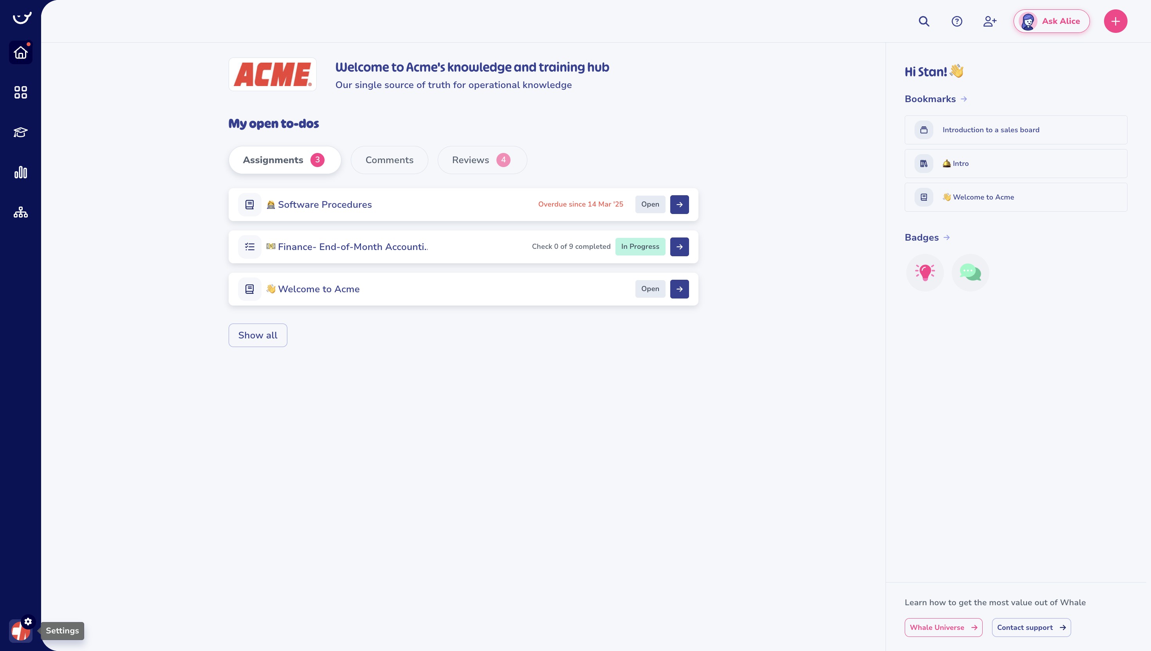Viewport: 1151px width, 651px height.
Task: Click the Whale logo in the sidebar
Action: click(22, 18)
